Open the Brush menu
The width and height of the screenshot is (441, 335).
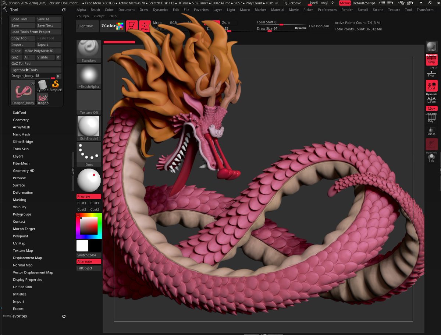click(95, 10)
